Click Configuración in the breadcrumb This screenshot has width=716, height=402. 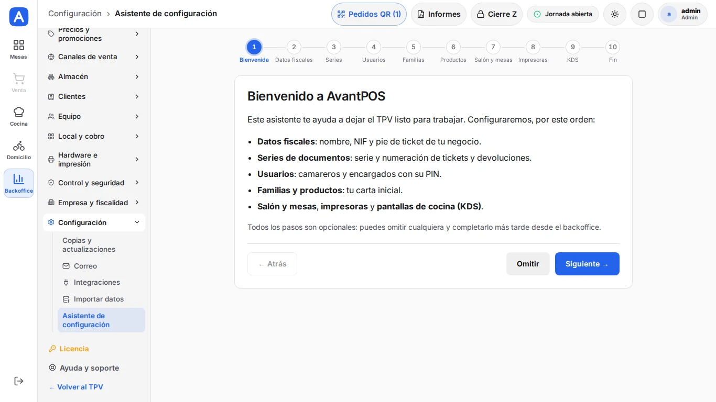tap(75, 14)
